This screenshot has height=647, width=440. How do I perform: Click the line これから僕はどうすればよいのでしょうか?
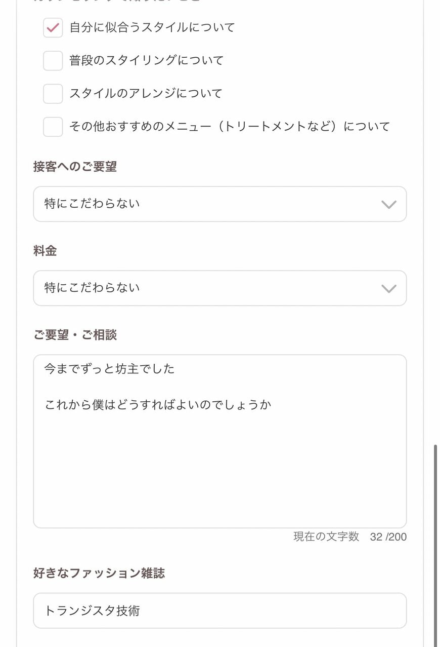158,405
